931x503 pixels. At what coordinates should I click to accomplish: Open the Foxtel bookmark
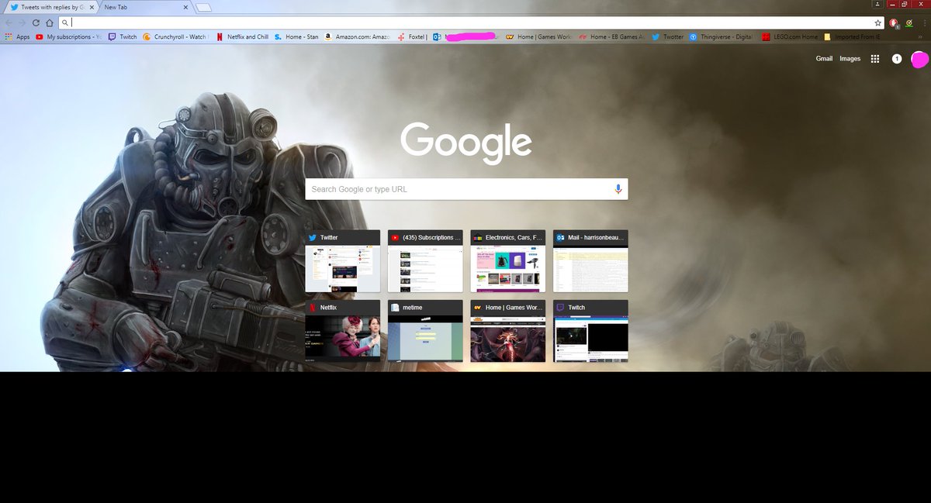tap(412, 36)
